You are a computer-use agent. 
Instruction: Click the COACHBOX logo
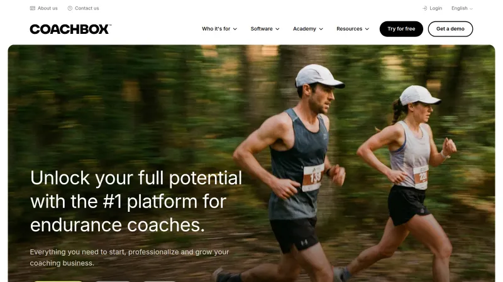pyautogui.click(x=70, y=29)
